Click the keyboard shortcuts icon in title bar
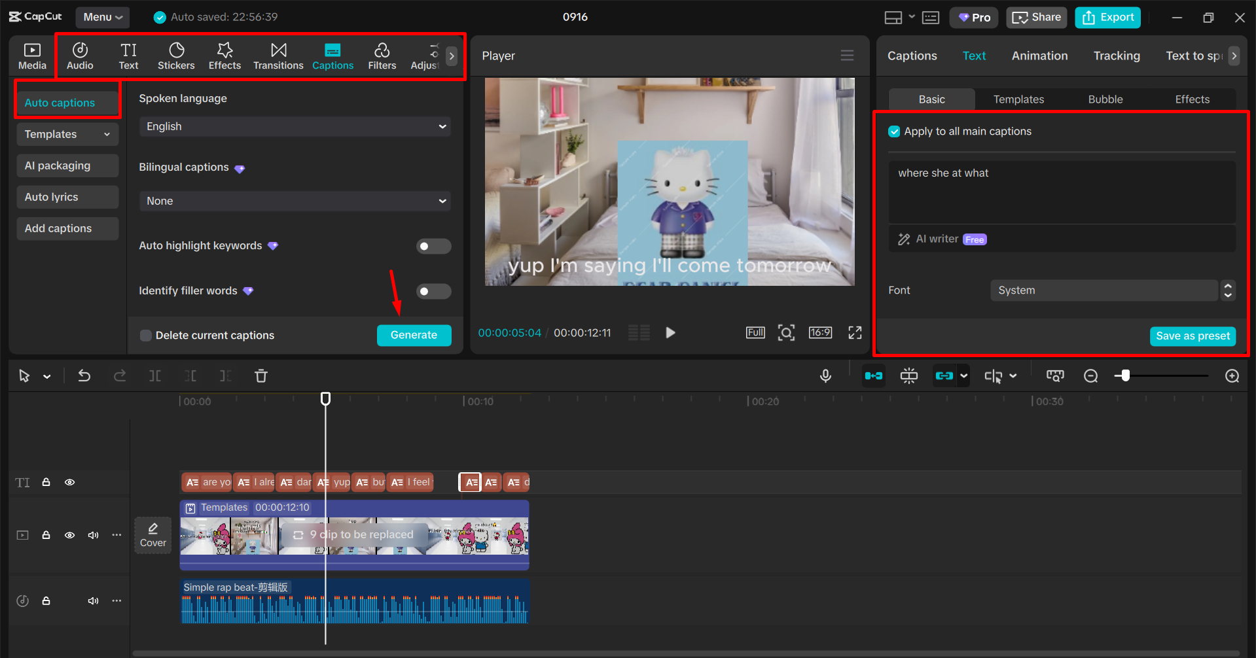1256x658 pixels. click(931, 18)
